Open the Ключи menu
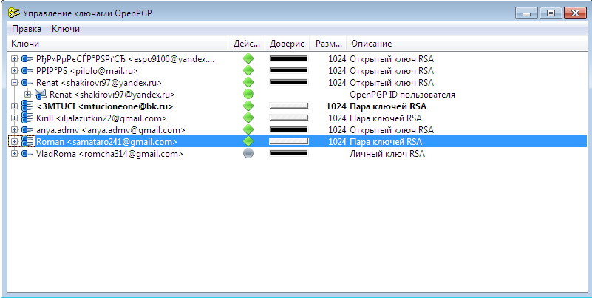 (66, 29)
